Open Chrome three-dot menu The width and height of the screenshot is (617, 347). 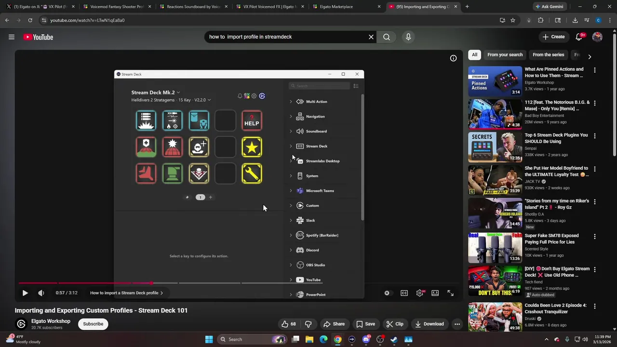click(610, 20)
